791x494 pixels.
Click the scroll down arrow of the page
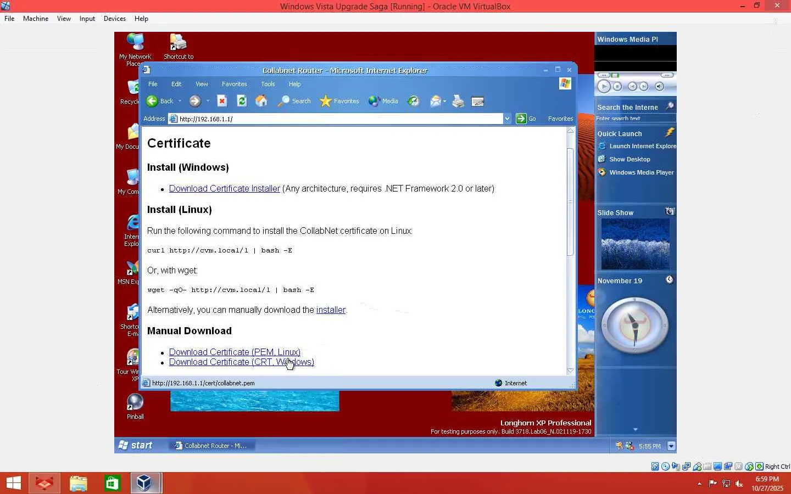(x=570, y=370)
